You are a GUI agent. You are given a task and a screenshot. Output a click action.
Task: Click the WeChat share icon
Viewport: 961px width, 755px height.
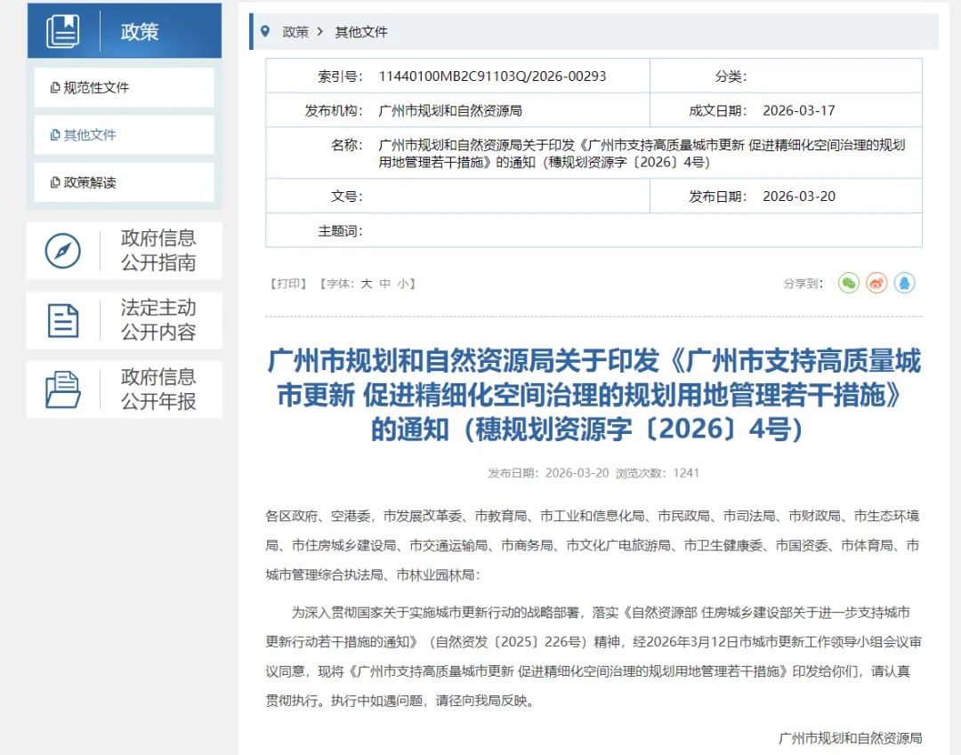848,283
